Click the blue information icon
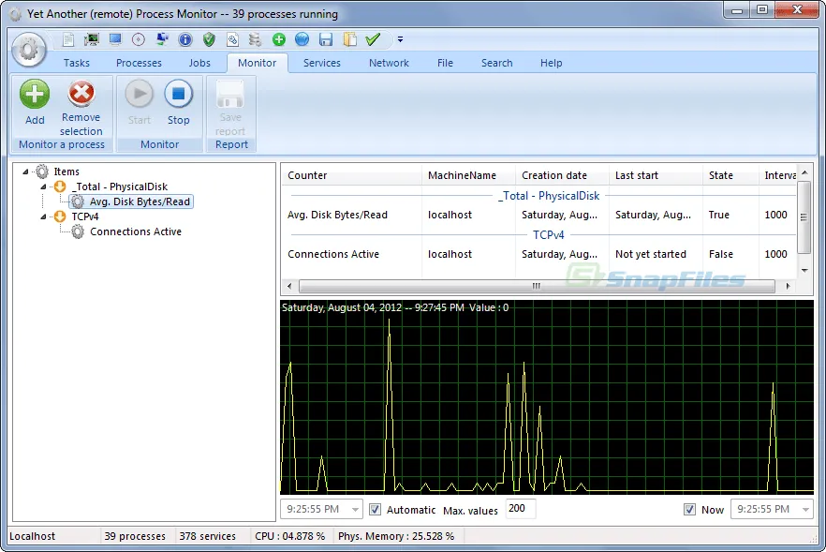This screenshot has width=826, height=552. click(185, 39)
